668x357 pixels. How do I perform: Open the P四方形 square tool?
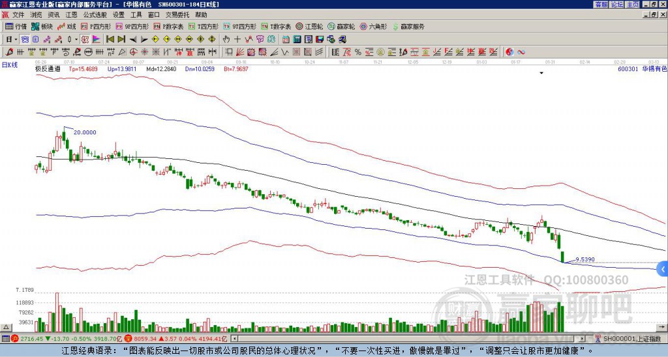96,26
